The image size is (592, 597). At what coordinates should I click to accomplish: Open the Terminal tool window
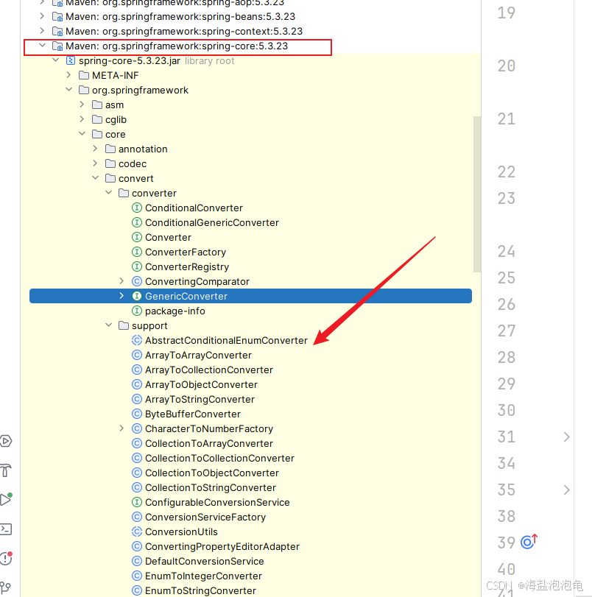(7, 529)
